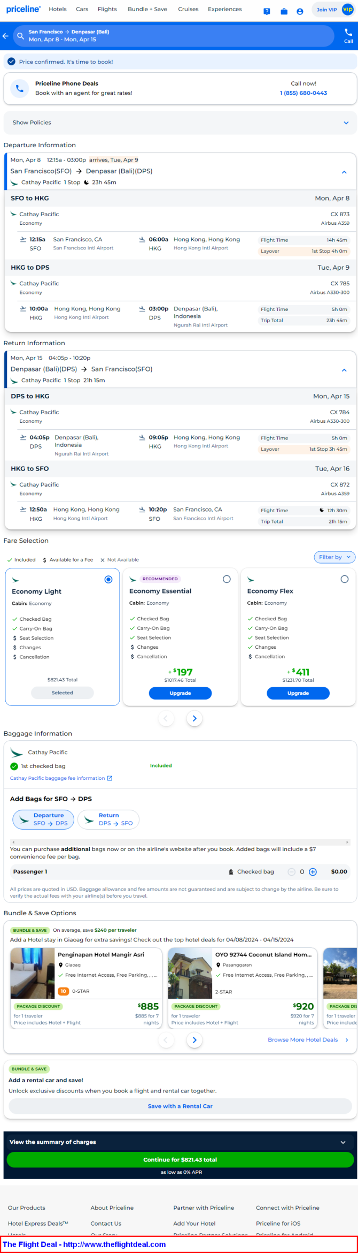Click the Cathay Pacific logo in Baggage Information
358x1253 pixels.
(17, 753)
